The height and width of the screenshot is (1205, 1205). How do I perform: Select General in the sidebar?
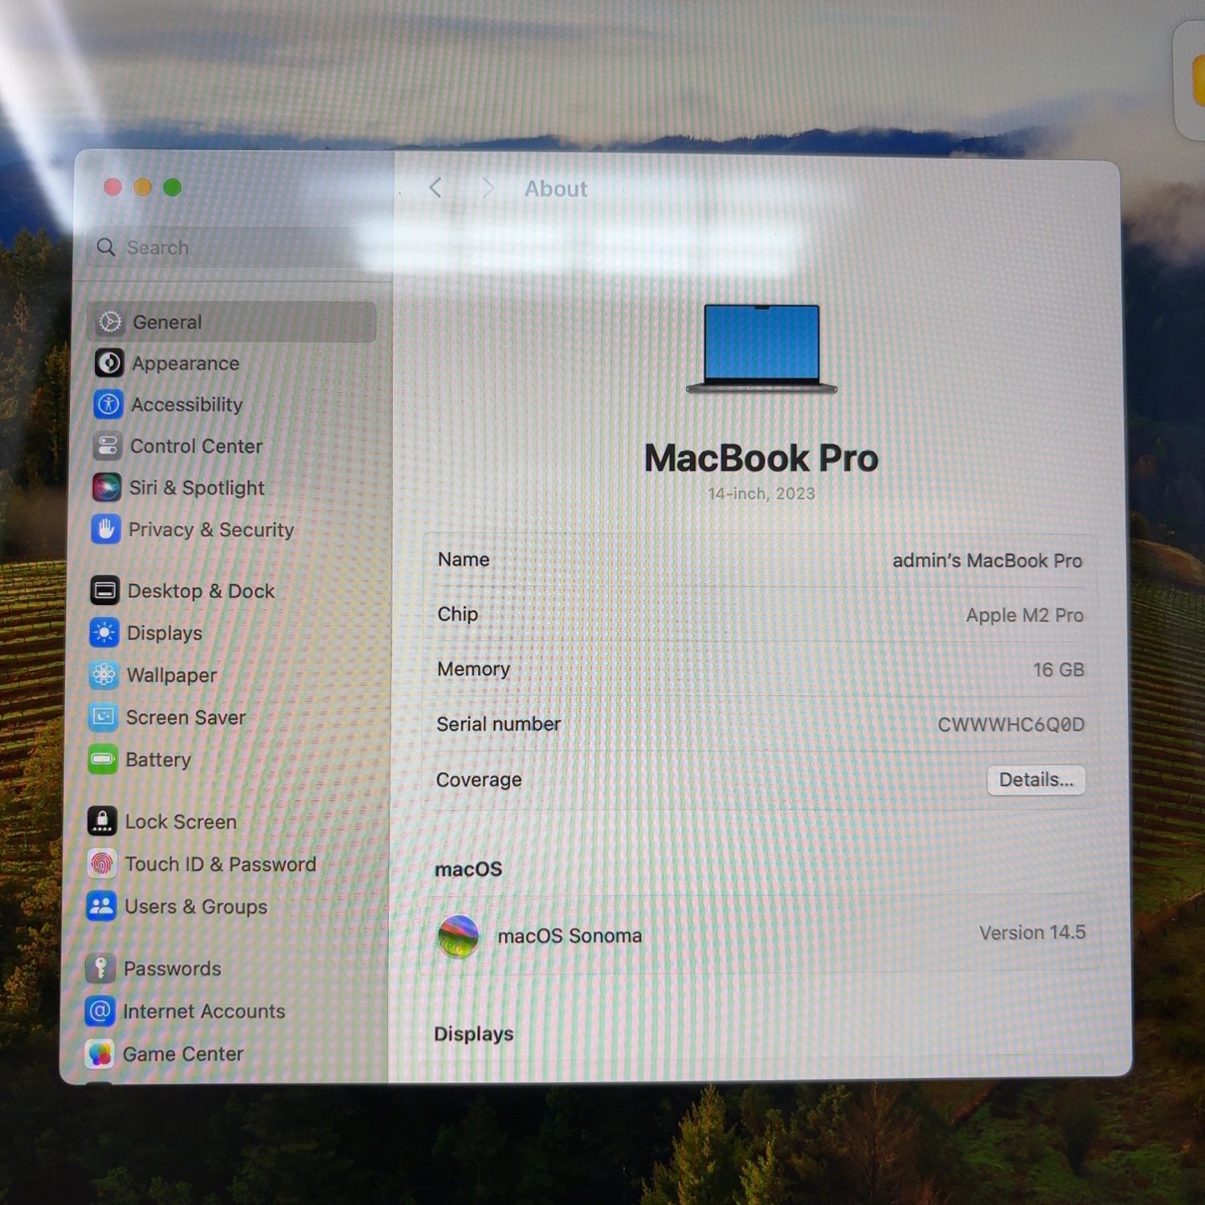pos(231,322)
